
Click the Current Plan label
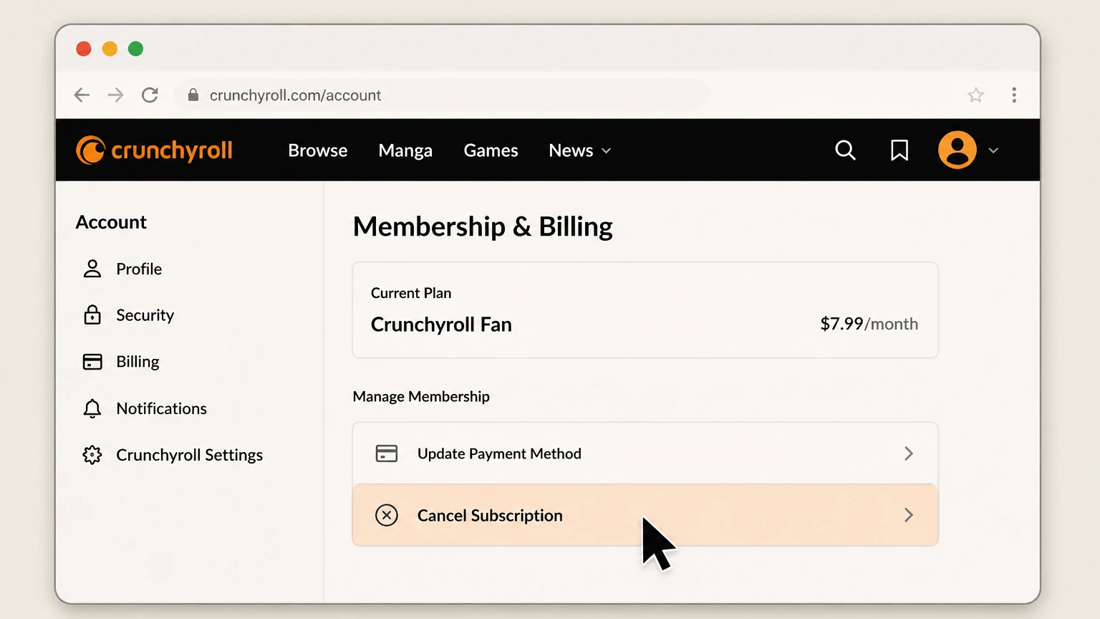coord(411,293)
